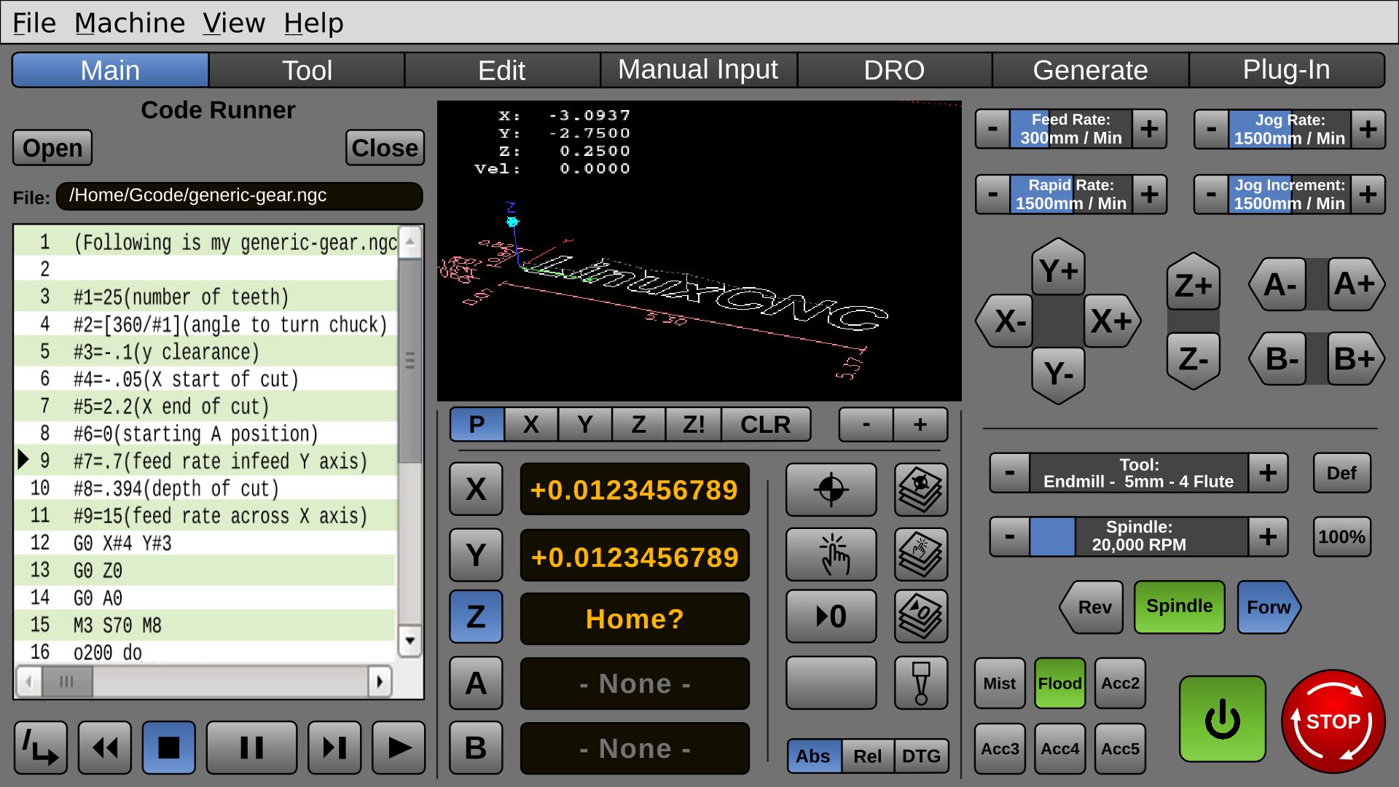Select next Tool with plus
This screenshot has width=1399, height=787.
1268,473
